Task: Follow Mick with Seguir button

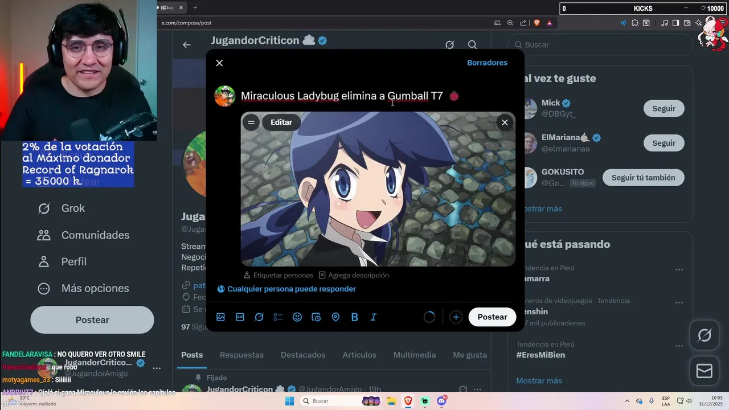Action: (664, 108)
